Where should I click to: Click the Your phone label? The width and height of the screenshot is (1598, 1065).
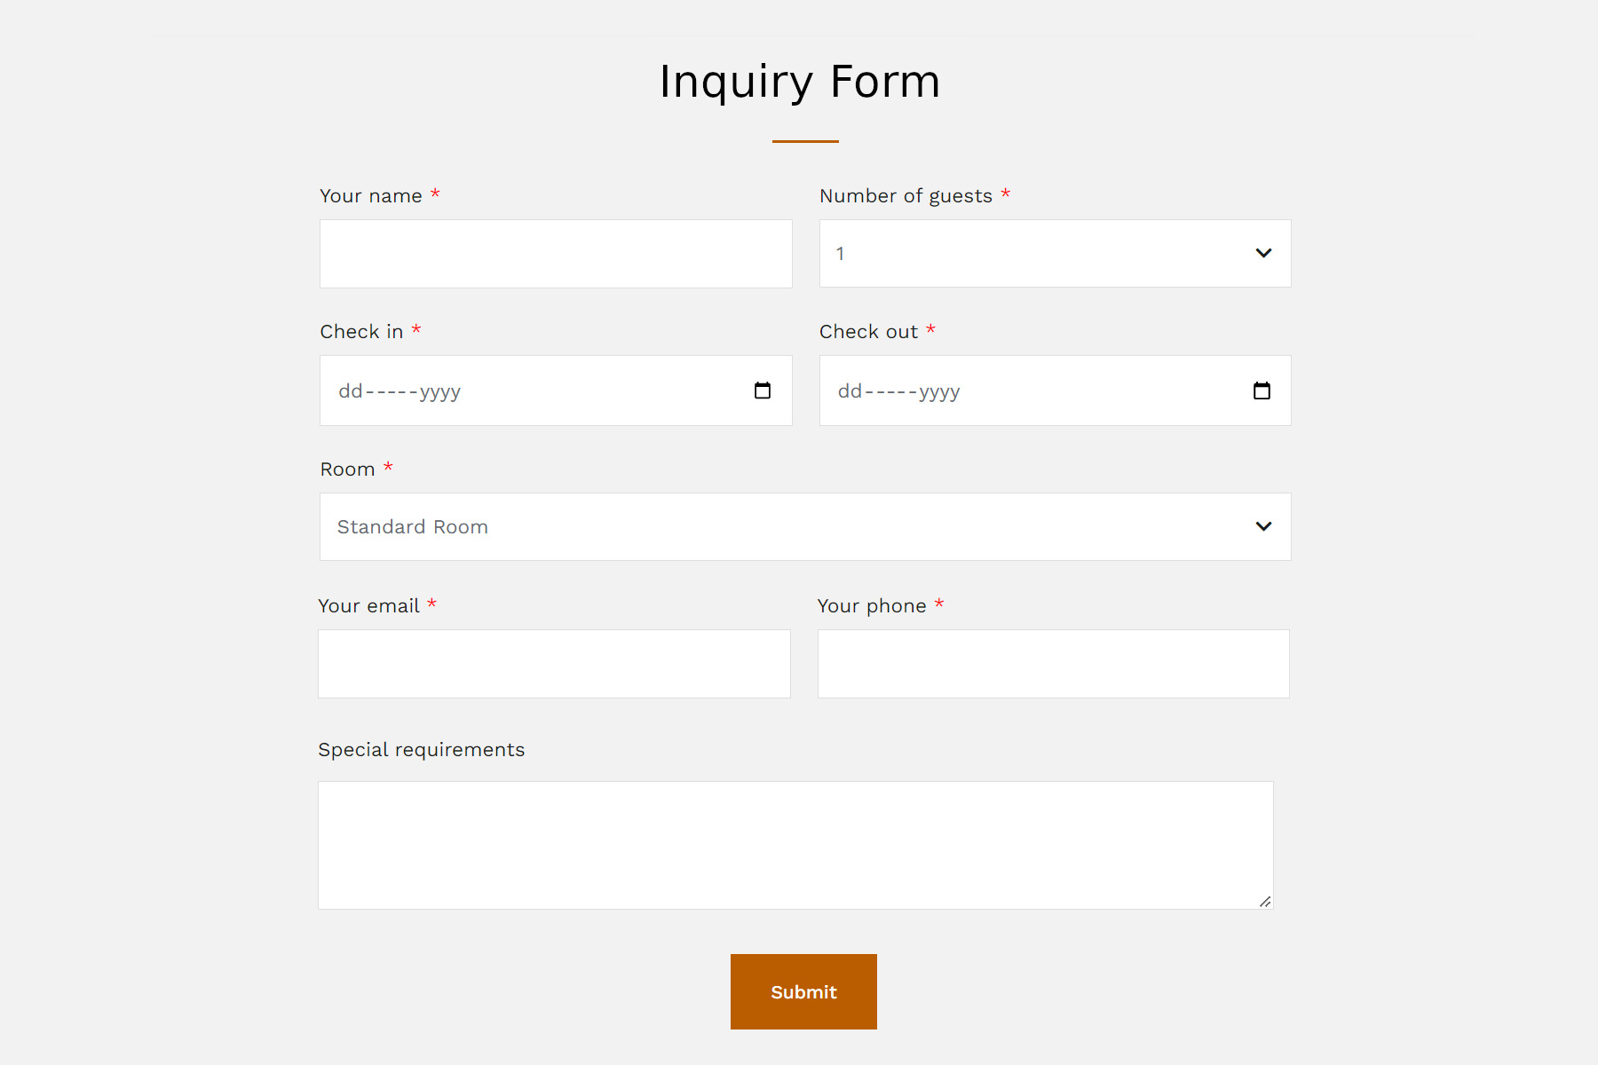coord(872,606)
